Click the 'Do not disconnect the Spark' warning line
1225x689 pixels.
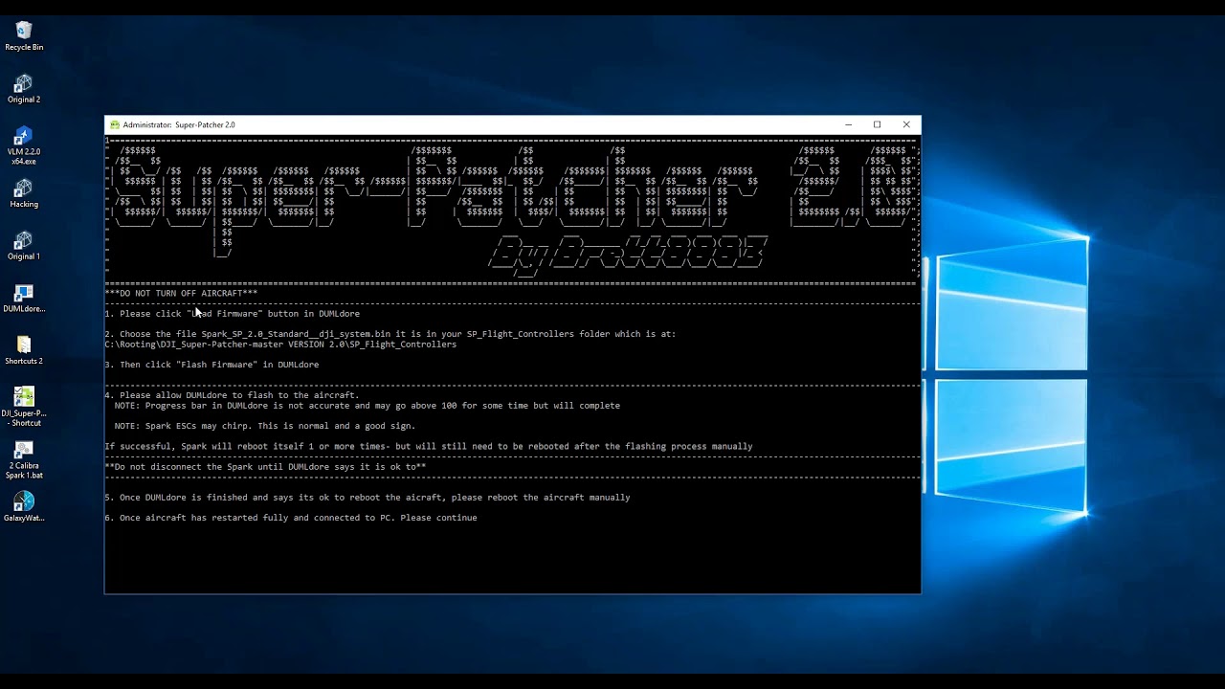coord(266,467)
